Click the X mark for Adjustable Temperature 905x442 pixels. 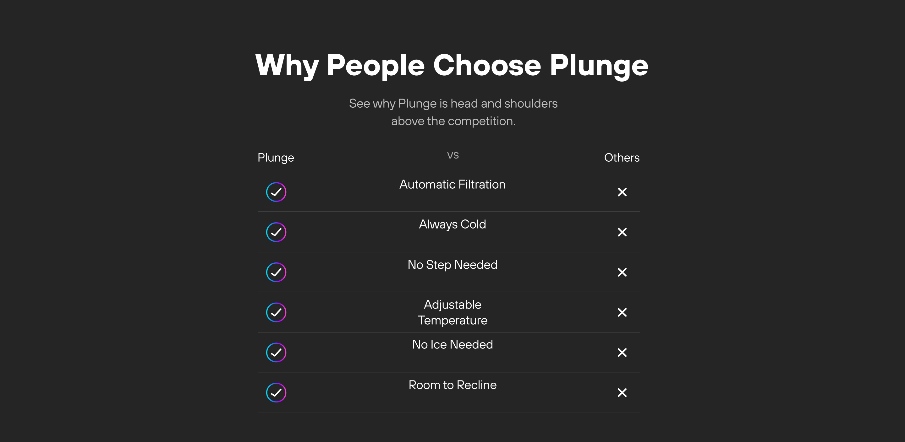coord(622,312)
